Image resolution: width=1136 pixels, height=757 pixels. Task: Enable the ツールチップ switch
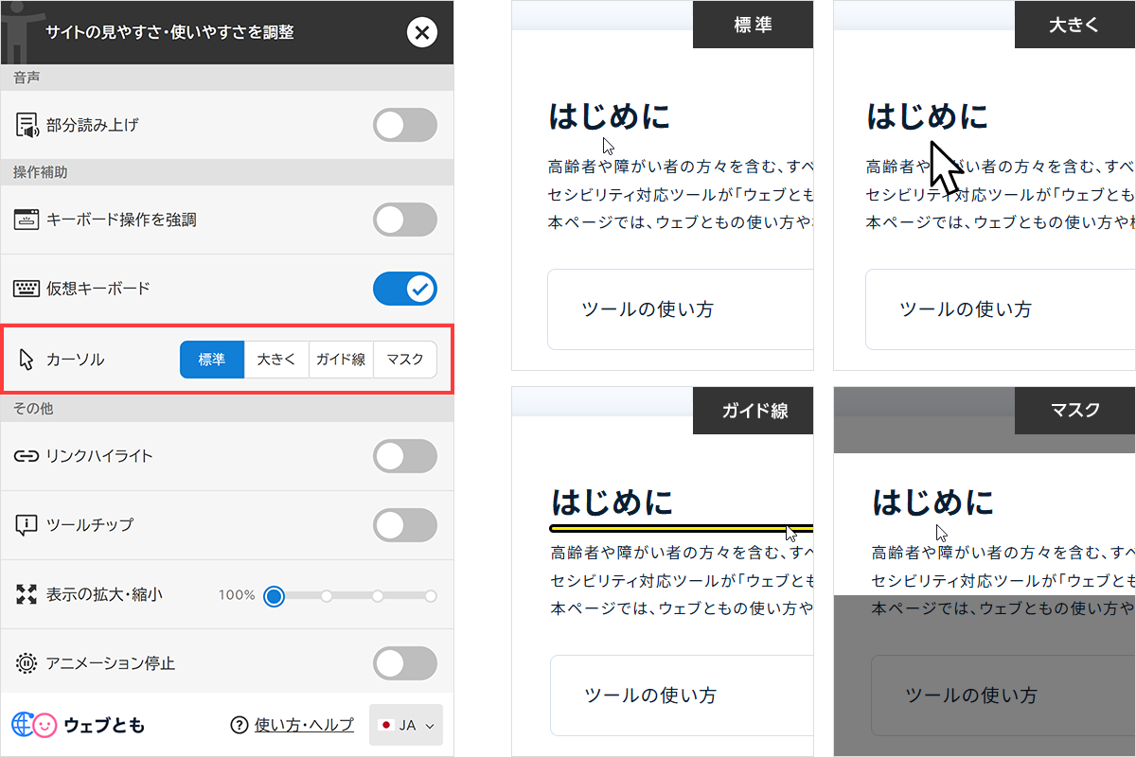click(x=405, y=524)
